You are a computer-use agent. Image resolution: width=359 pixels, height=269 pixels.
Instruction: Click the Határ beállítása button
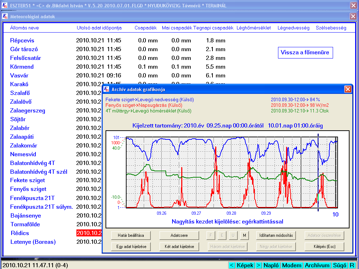131,235
